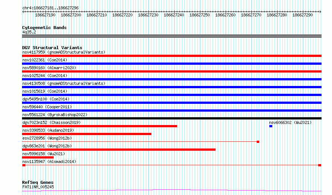Open variant esv2728956 (Wong2012b) label
332x195 pixels.
pos(47,138)
